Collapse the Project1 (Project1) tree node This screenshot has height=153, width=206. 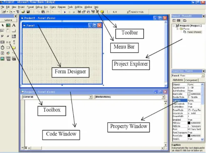click(x=174, y=26)
